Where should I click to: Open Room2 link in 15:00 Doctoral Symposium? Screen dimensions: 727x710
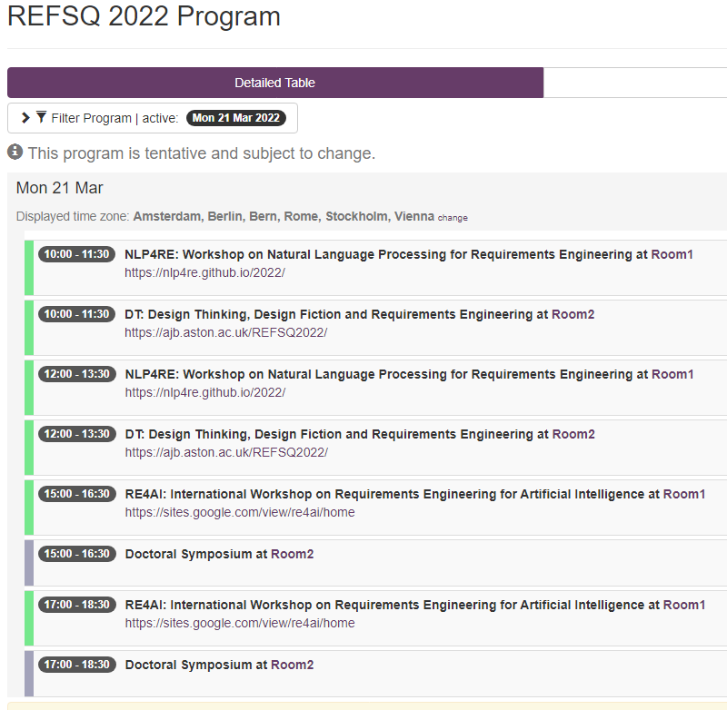[x=292, y=554]
